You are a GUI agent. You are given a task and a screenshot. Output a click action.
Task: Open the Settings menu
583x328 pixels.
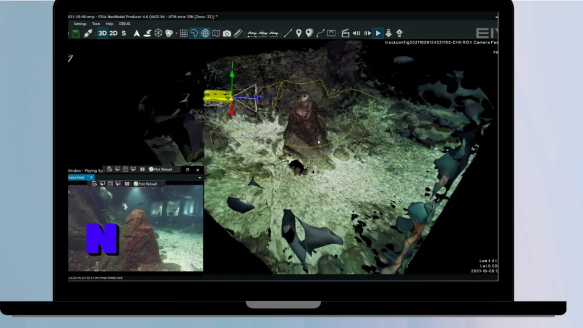pyautogui.click(x=80, y=24)
